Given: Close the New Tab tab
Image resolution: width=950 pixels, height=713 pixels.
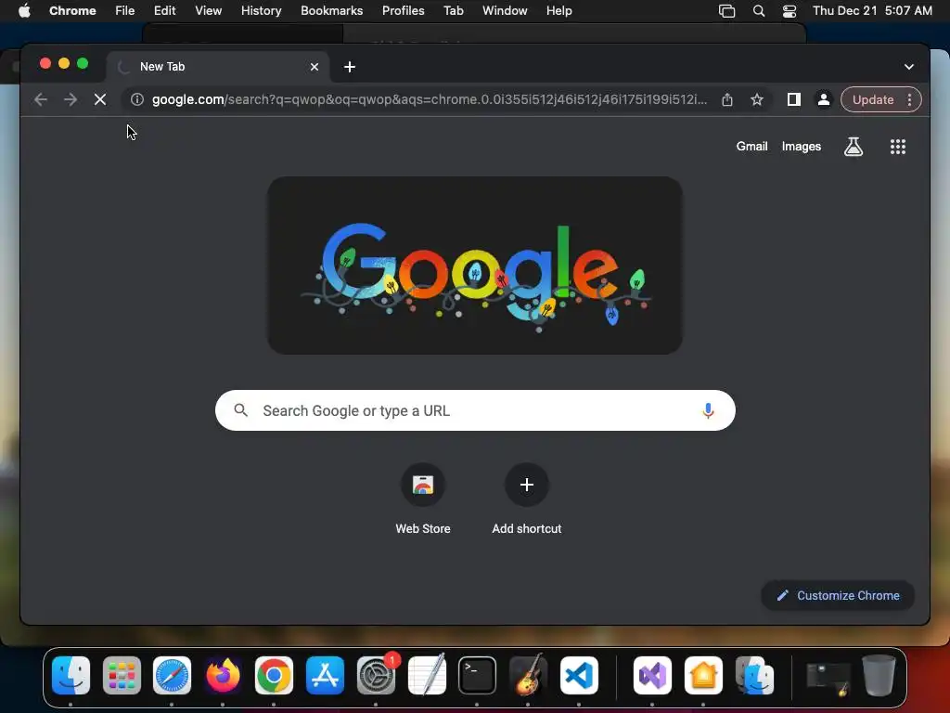Looking at the screenshot, I should coord(315,67).
